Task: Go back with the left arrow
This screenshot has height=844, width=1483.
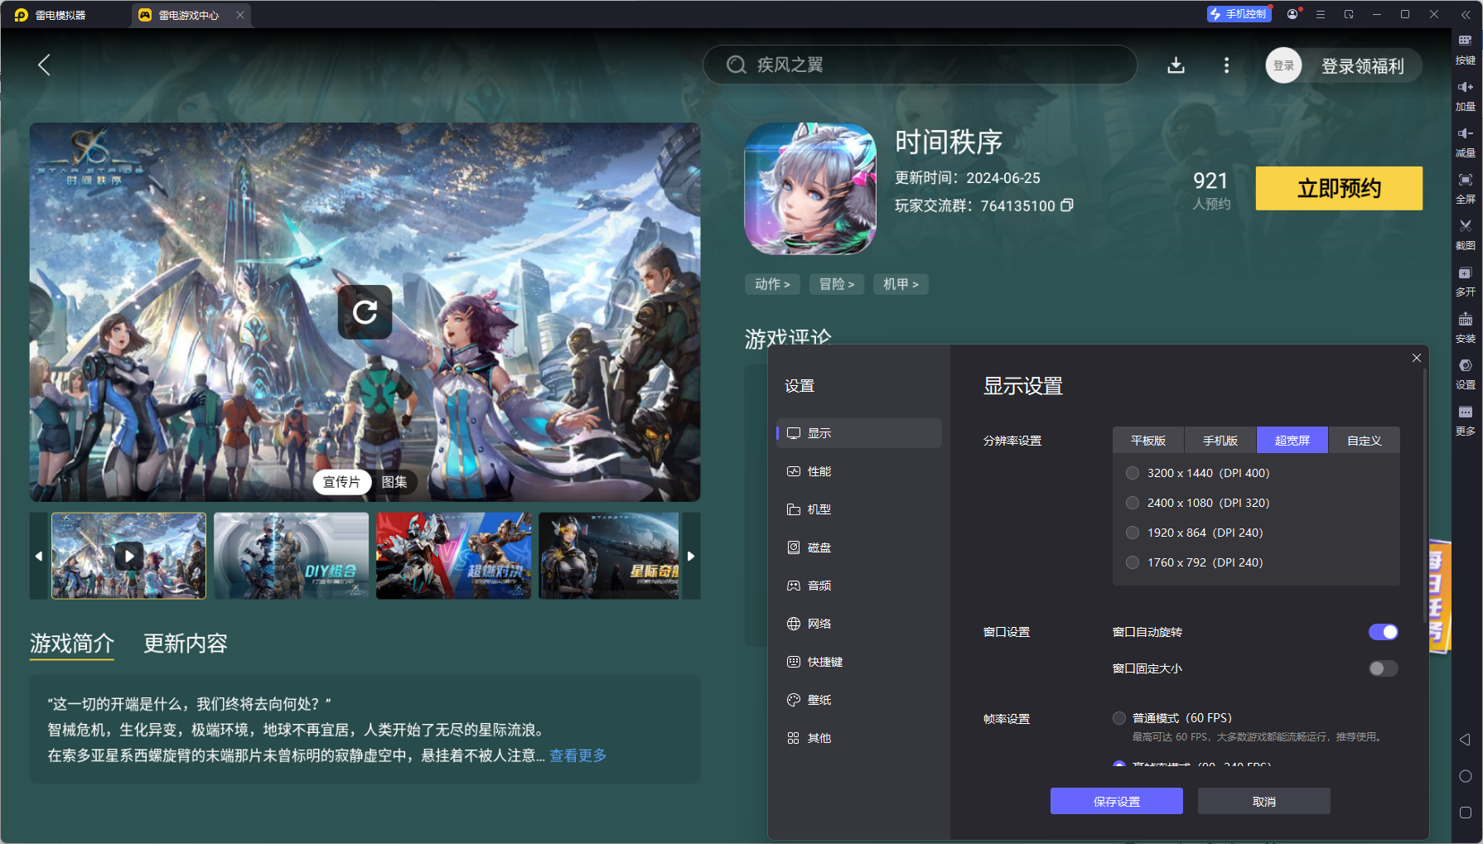Action: point(45,65)
